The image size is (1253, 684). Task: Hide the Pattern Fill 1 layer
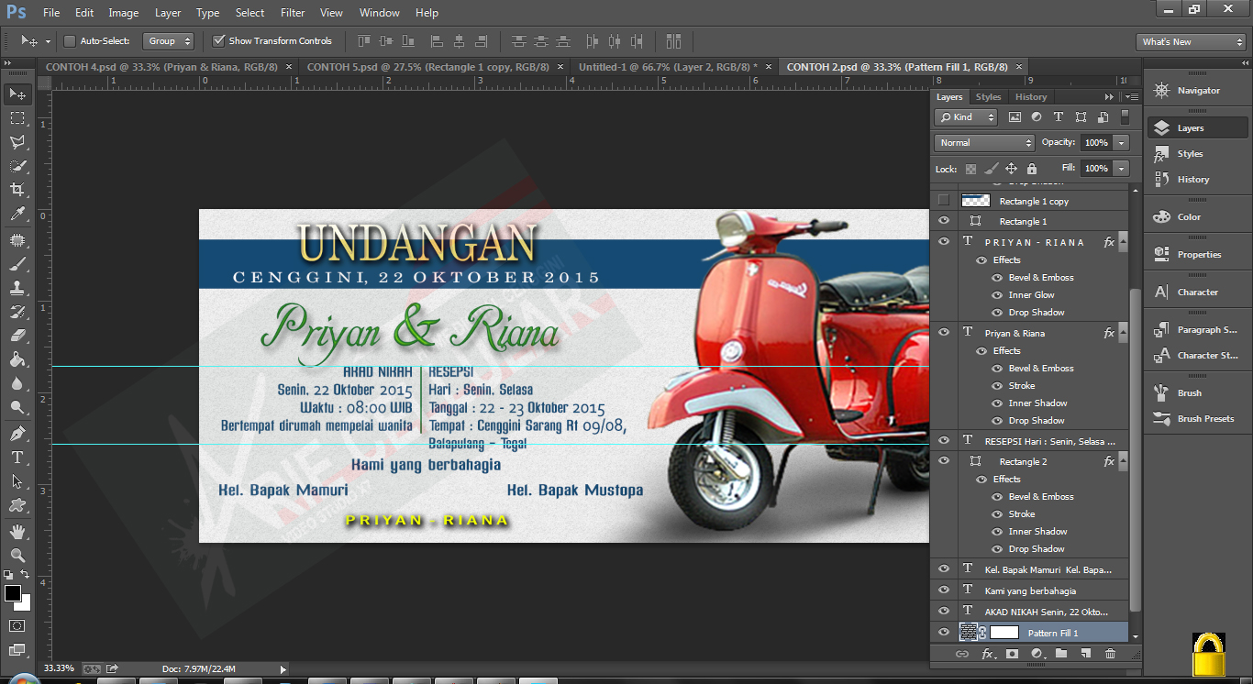click(943, 632)
